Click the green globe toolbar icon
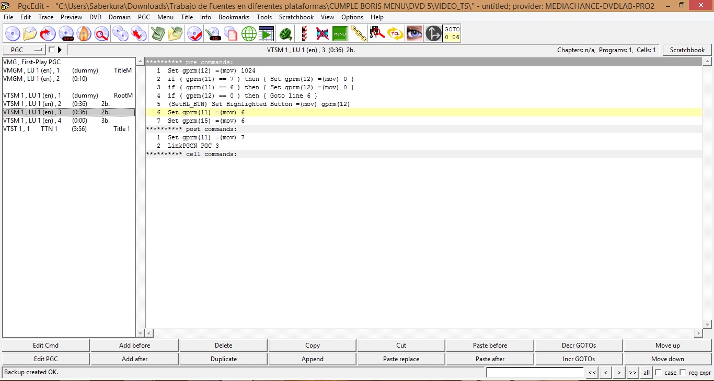 [249, 34]
